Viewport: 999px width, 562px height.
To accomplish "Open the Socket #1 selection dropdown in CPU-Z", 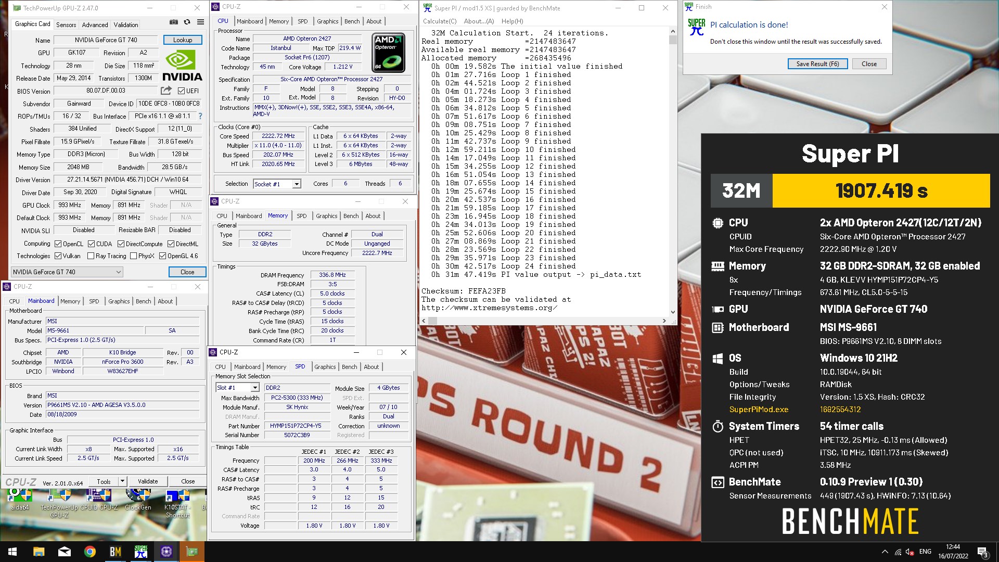I will coord(277,184).
